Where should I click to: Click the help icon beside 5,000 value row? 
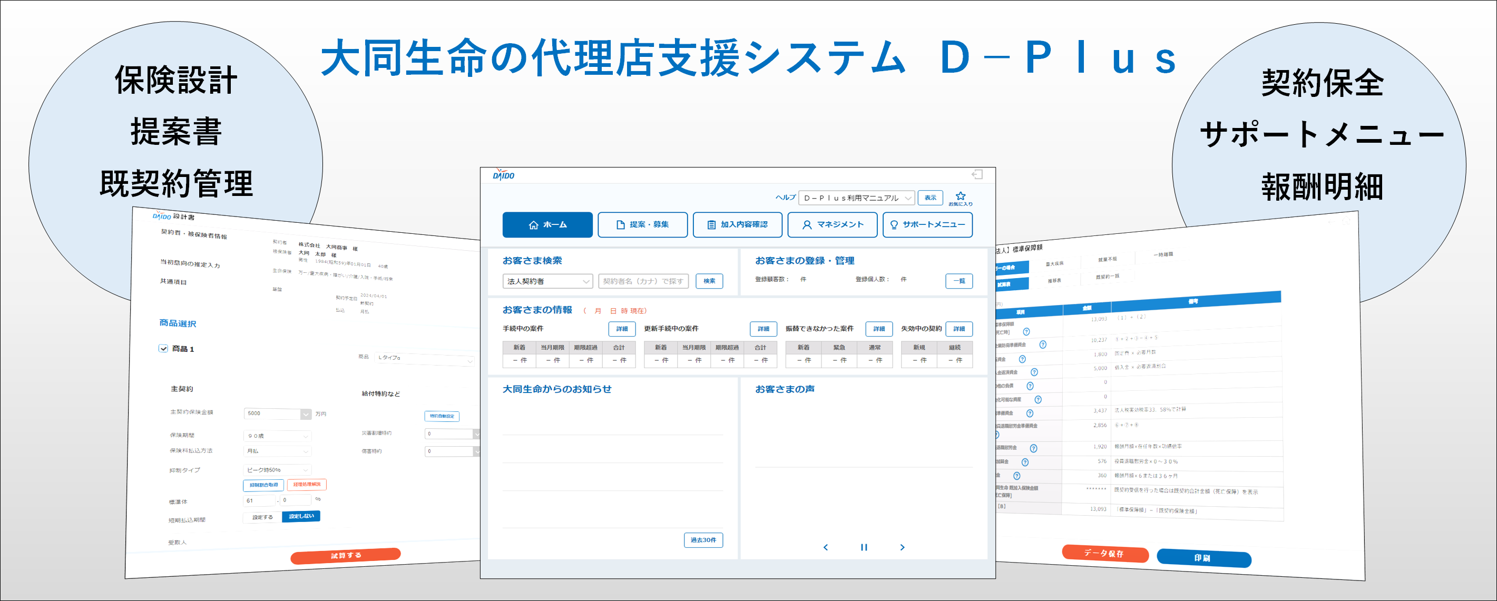coord(1034,372)
